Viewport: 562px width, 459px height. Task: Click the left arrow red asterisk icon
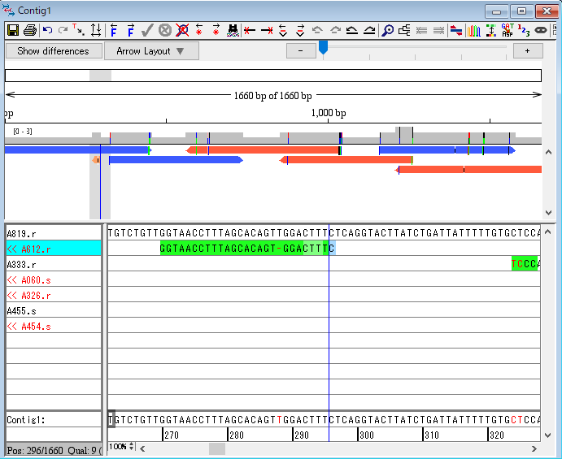click(199, 30)
